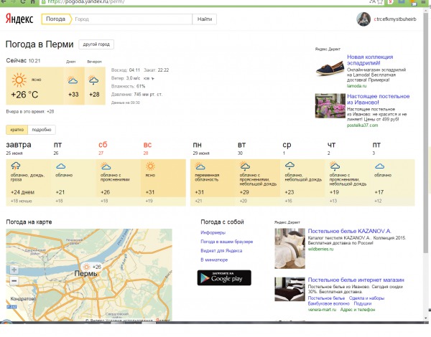Click the Пермь city label on the map
This screenshot has width=431, height=337.
coord(85,274)
